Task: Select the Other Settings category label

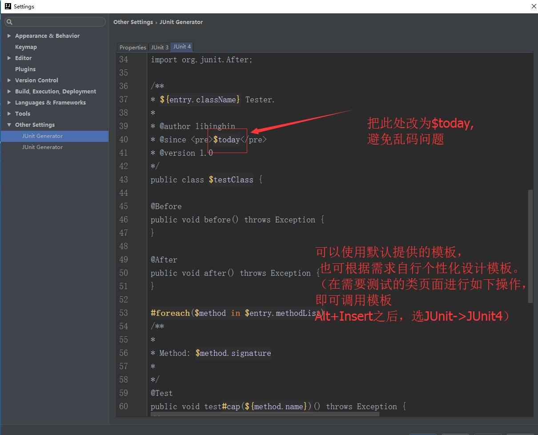Action: click(x=35, y=125)
